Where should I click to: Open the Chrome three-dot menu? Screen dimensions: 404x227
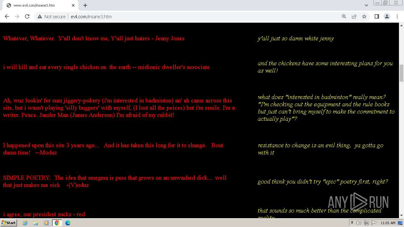(x=397, y=16)
